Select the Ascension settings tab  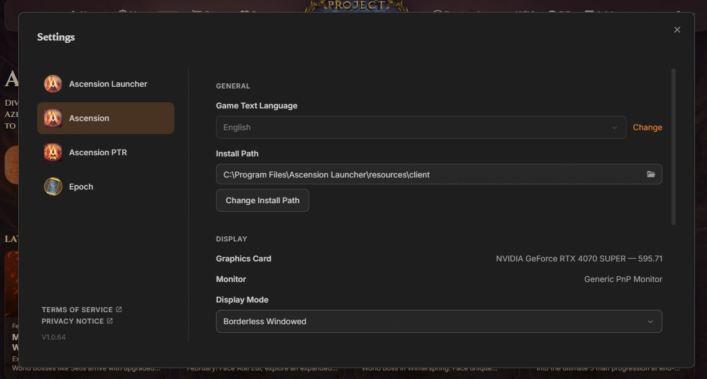106,118
